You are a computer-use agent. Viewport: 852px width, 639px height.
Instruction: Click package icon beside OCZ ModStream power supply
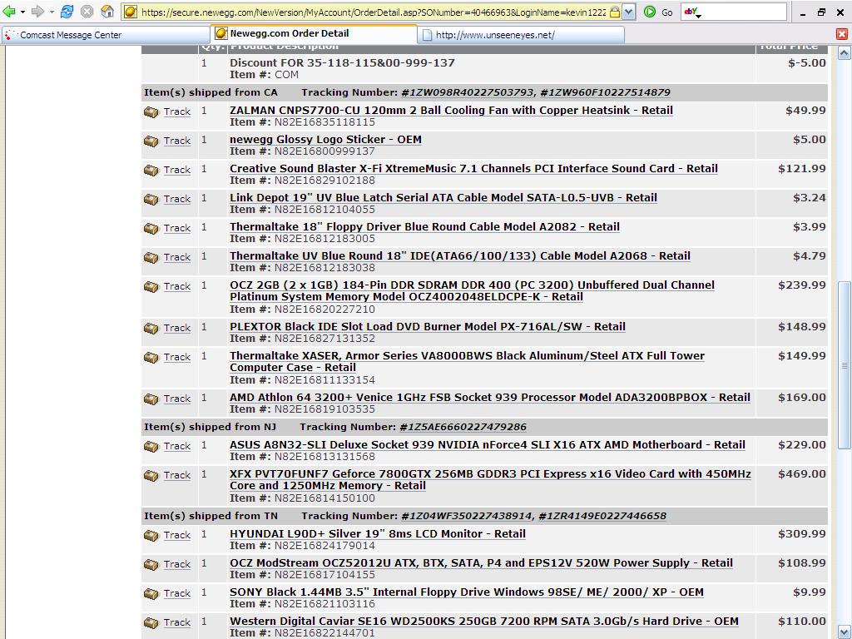(151, 565)
